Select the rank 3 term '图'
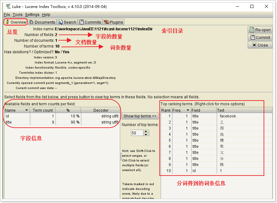The image size is (277, 203). tap(216, 128)
